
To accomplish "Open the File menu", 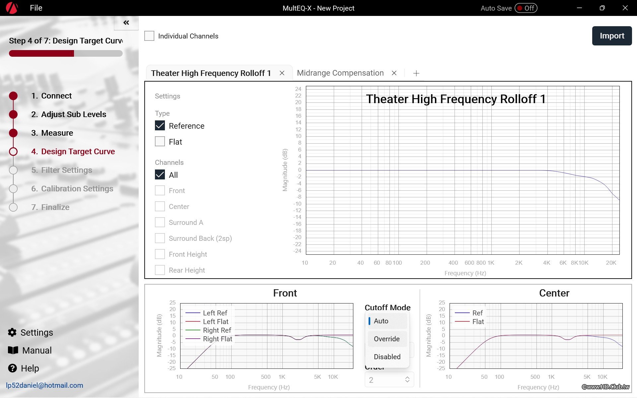I will [36, 8].
